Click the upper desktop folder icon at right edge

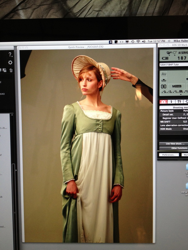(x=187, y=167)
